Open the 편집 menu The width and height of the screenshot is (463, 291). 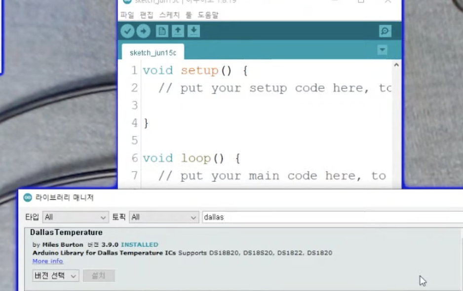point(147,15)
